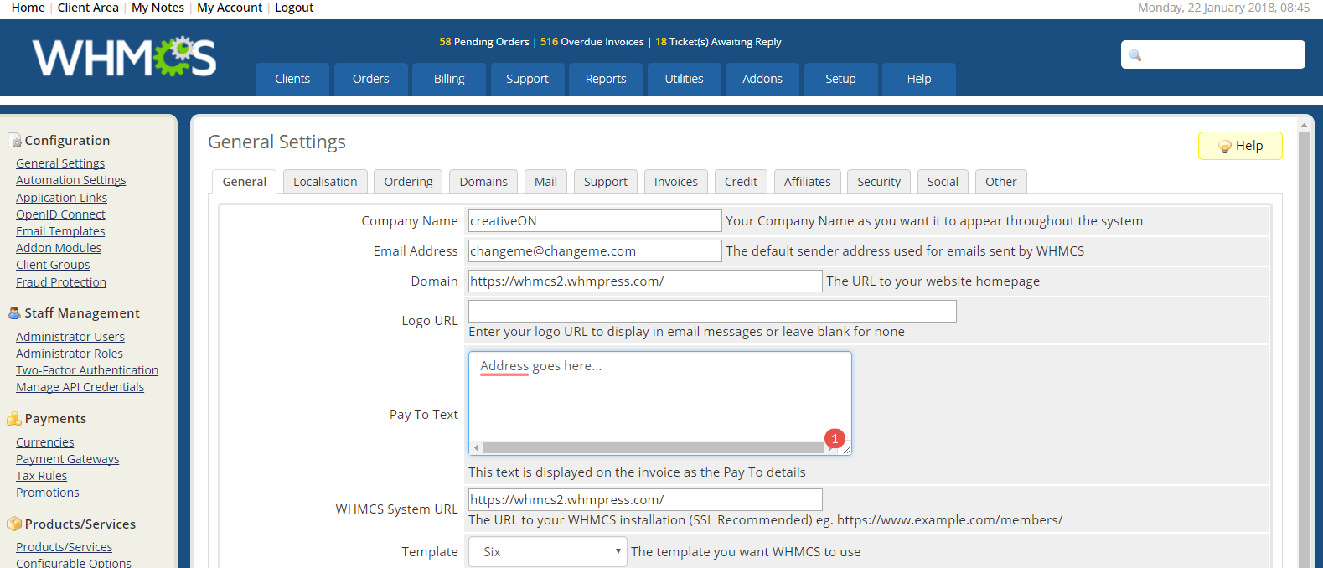Switch to the Invoices tab
The width and height of the screenshot is (1323, 568).
coord(676,182)
